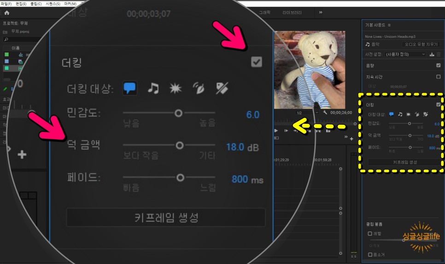Click the large SFX burst icon in magnified circle
This screenshot has height=264, width=445.
(x=176, y=88)
